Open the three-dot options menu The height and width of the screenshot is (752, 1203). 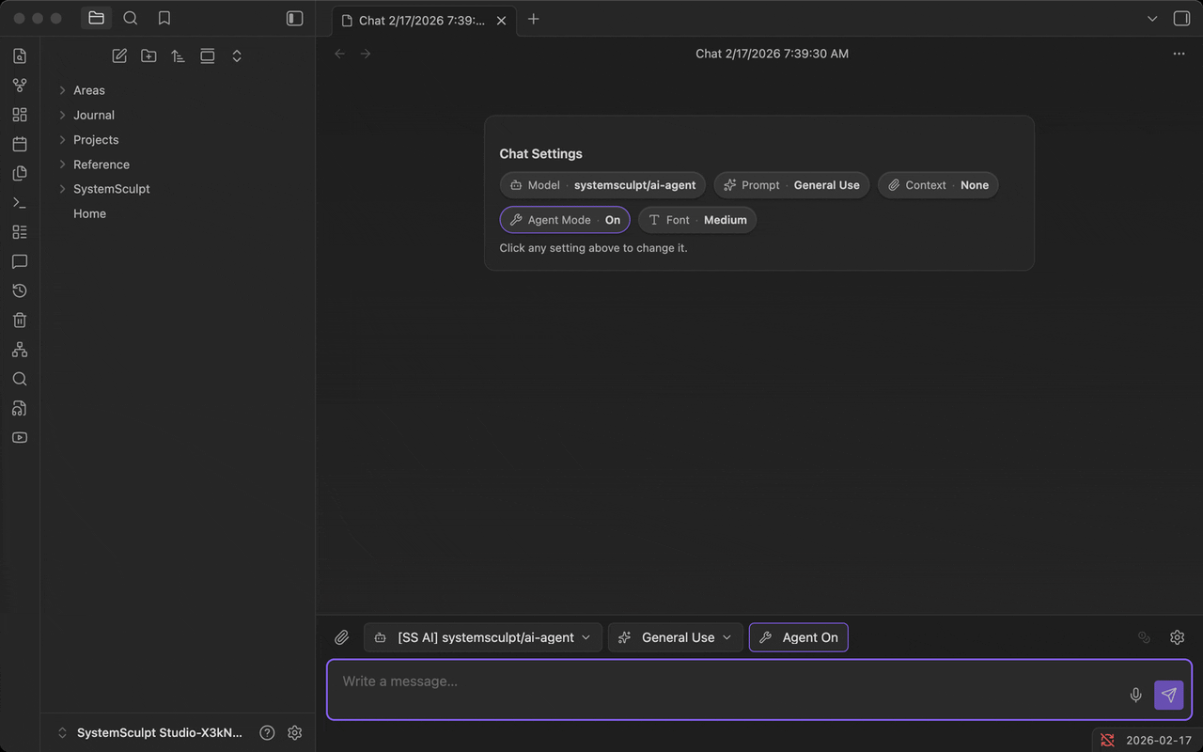[x=1179, y=54]
